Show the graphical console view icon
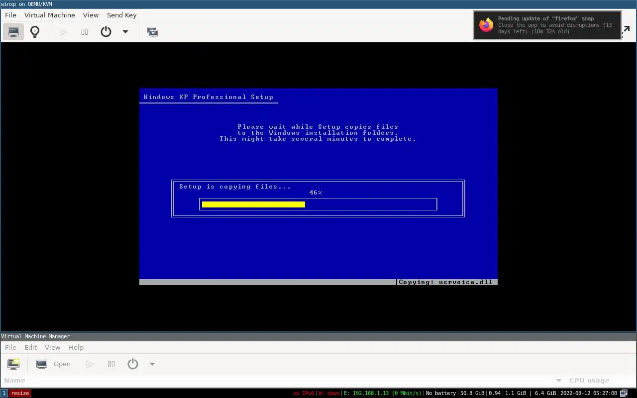This screenshot has height=398, width=637. (13, 32)
